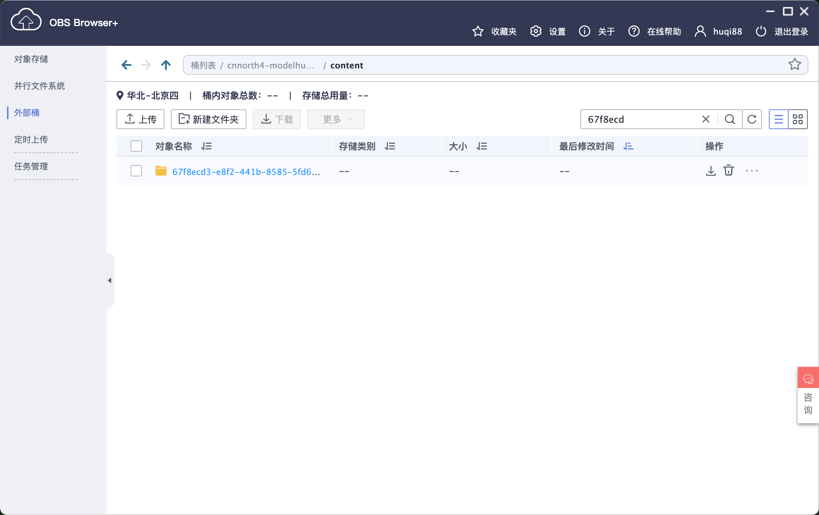This screenshot has width=819, height=515.
Task: Sort by 最后修改时间 column
Action: point(628,146)
